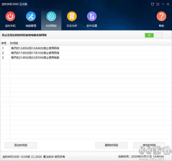The height and width of the screenshot is (161, 172).
Task: Open the hamburger menu in title bar
Action: 158,4
